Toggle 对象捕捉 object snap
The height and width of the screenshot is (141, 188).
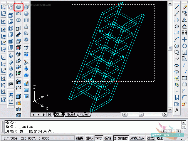[x=121, y=138]
